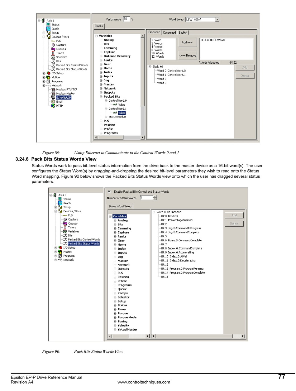
Task: Click the Packed Bits Control Words icon in Figure 89 tree
Action: pyautogui.click(x=53, y=65)
